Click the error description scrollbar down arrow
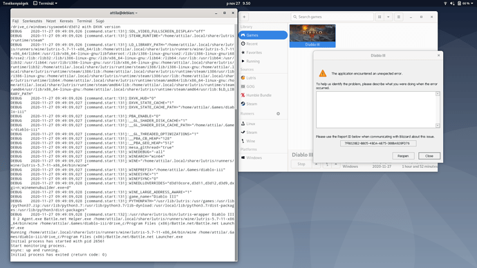 (x=438, y=126)
